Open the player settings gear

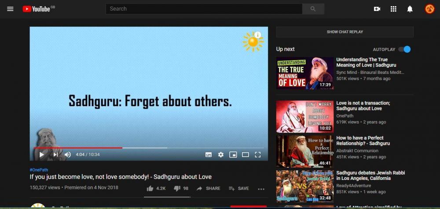click(x=221, y=154)
